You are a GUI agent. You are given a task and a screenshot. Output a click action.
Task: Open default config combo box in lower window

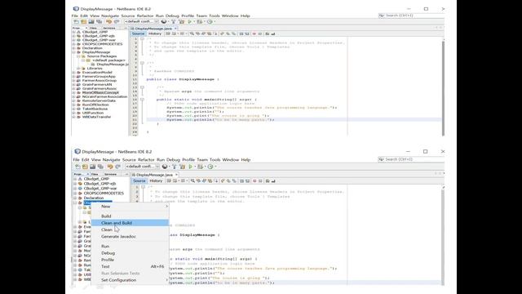[143, 167]
